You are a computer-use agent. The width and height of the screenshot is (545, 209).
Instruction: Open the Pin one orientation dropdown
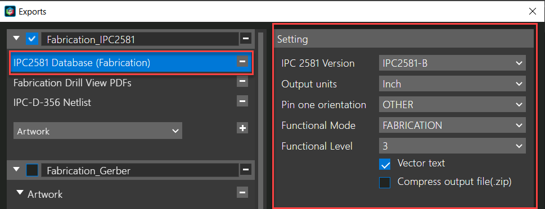452,104
